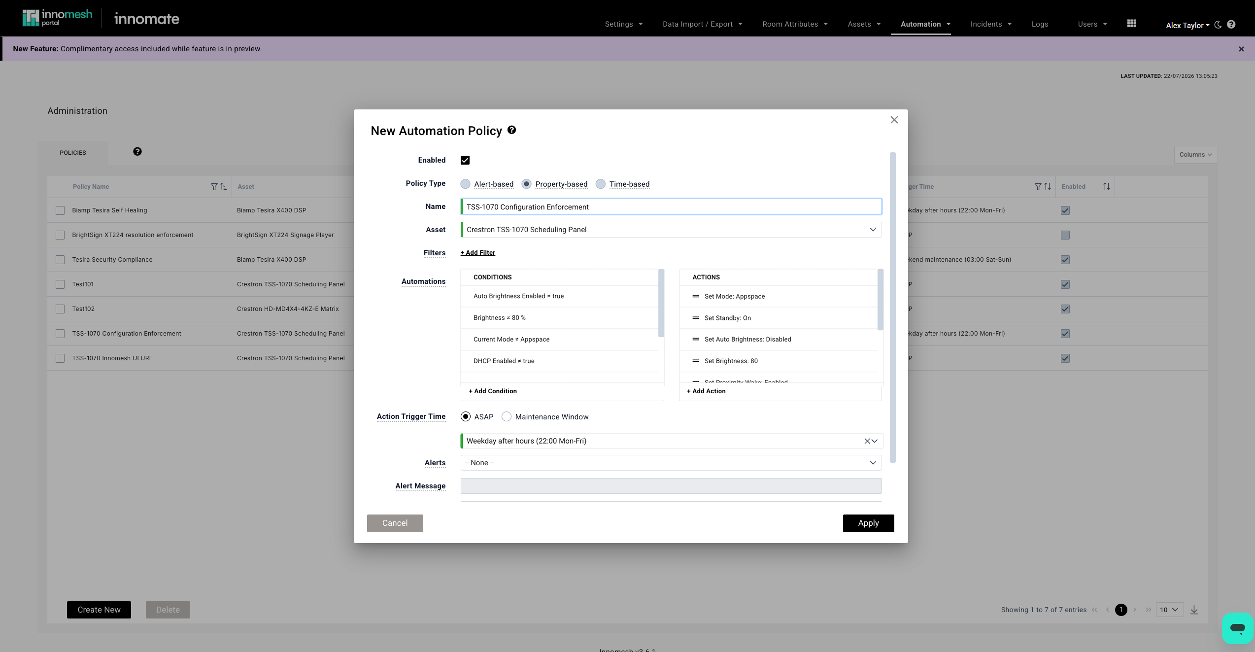Choose ASAP trigger time
The width and height of the screenshot is (1255, 652).
point(465,416)
